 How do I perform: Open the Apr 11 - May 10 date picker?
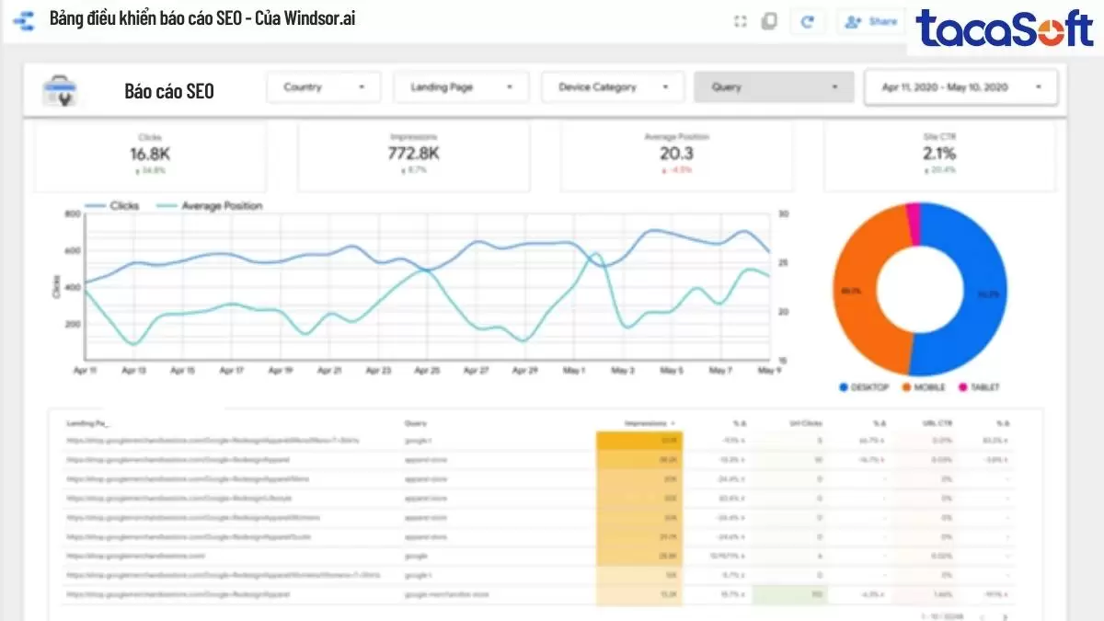tap(960, 86)
